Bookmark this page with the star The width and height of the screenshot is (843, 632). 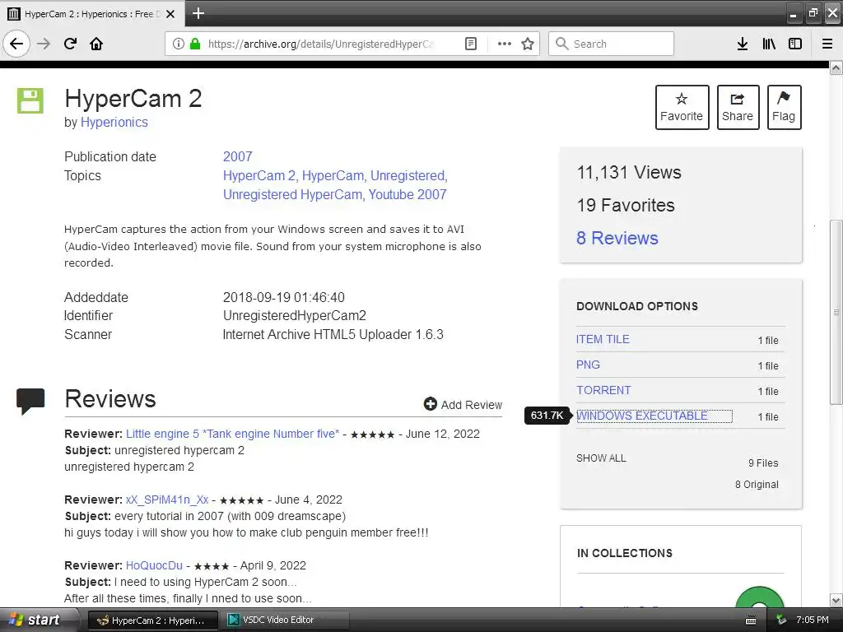point(528,44)
